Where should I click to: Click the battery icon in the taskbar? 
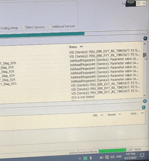pyautogui.click(x=102, y=157)
